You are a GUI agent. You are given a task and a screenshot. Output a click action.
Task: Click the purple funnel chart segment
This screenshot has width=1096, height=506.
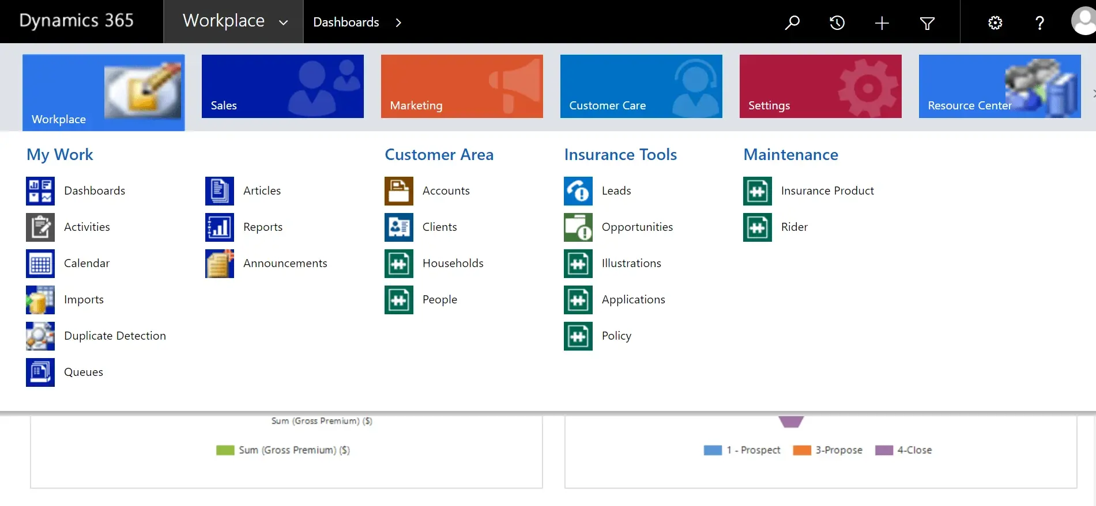(791, 422)
